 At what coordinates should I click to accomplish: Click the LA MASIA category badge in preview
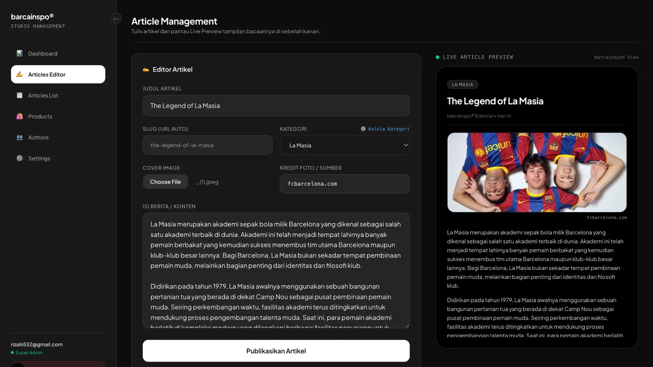[463, 85]
